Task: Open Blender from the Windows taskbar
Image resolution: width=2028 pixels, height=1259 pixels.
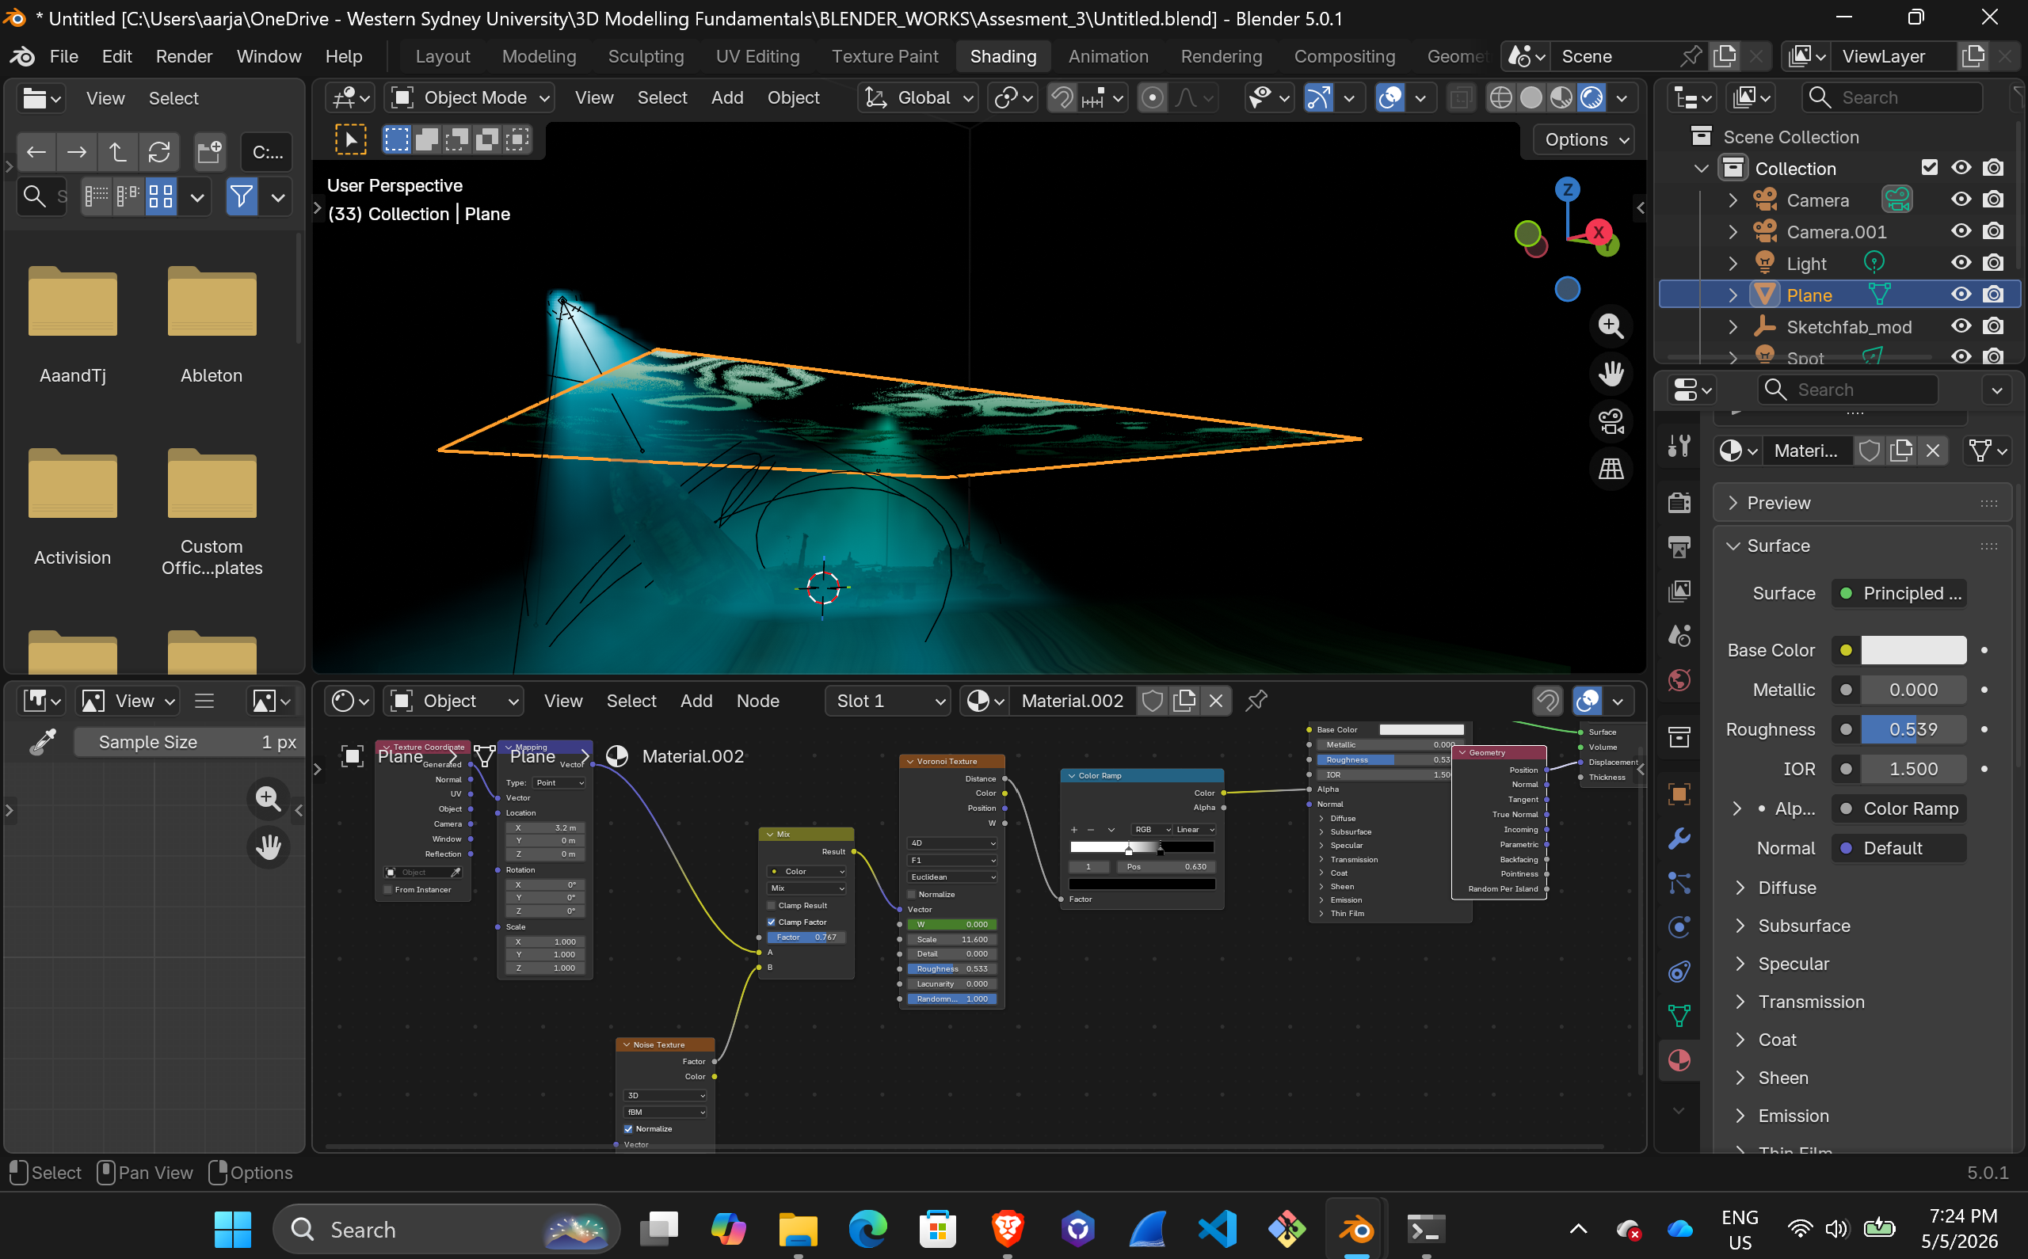Action: coord(1356,1229)
